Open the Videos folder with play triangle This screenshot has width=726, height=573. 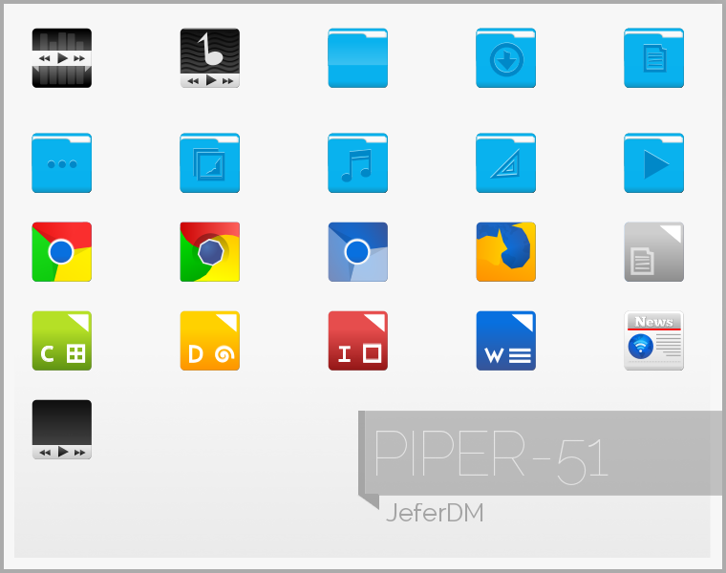coord(653,163)
